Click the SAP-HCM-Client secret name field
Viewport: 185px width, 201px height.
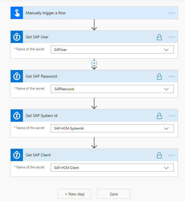[112, 168]
